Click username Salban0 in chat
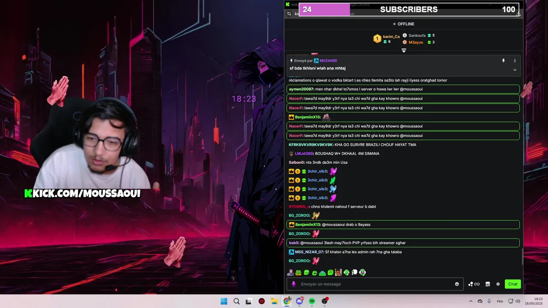 click(x=296, y=163)
